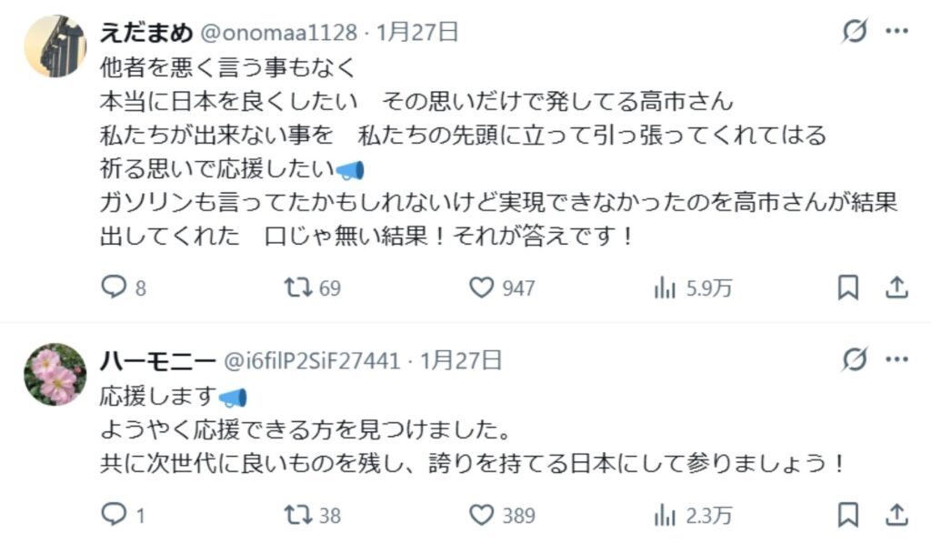Reply to ハーモニー's post
This screenshot has width=931, height=545.
[x=113, y=515]
